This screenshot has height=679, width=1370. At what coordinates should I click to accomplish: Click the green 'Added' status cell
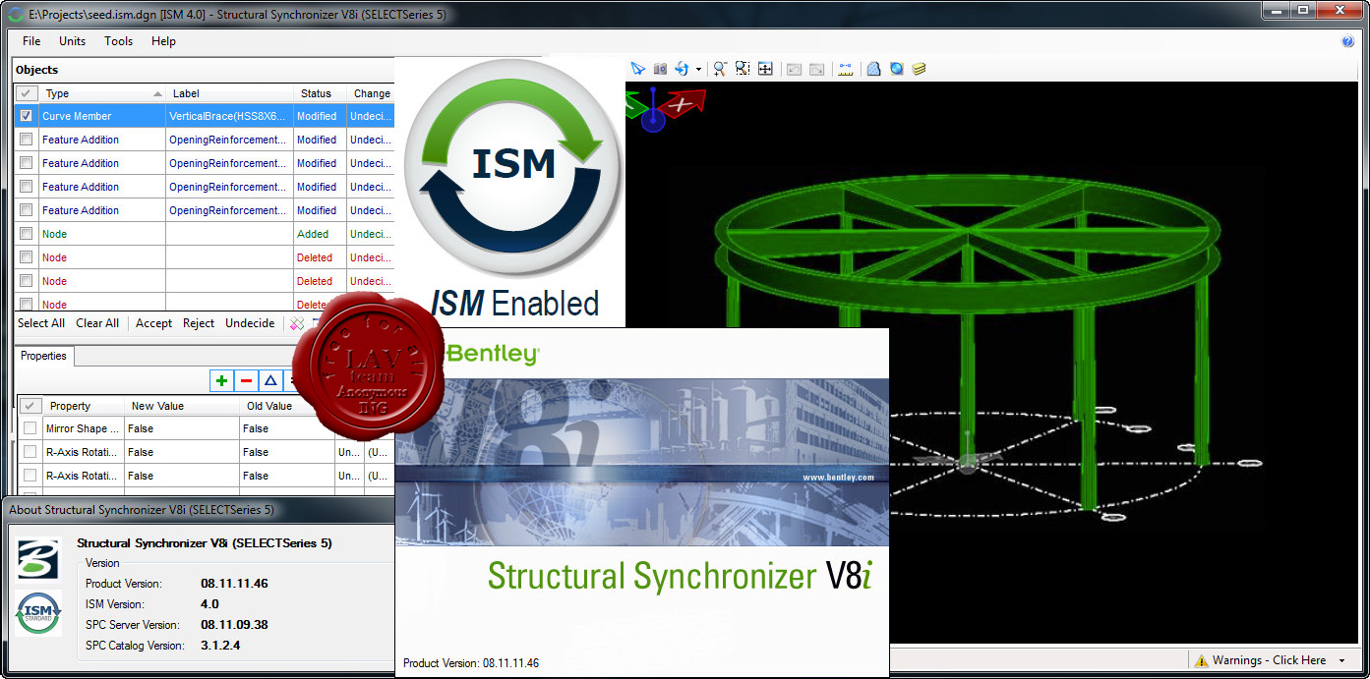pos(320,234)
